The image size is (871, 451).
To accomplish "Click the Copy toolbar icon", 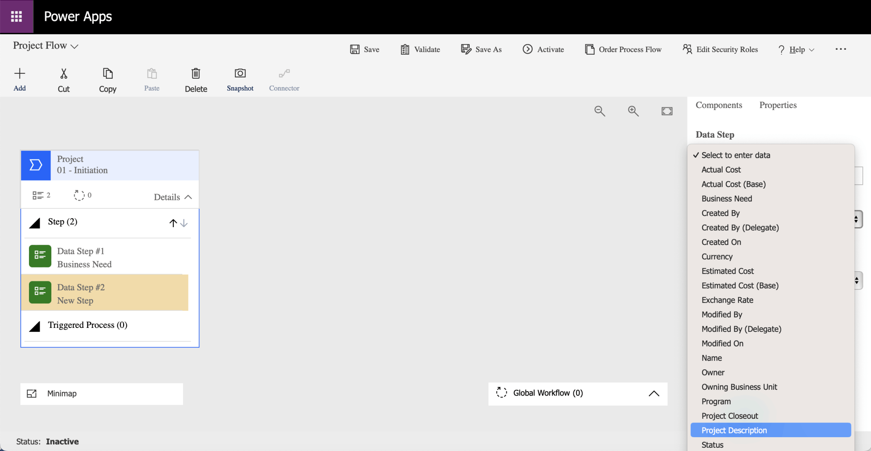I will [x=108, y=73].
